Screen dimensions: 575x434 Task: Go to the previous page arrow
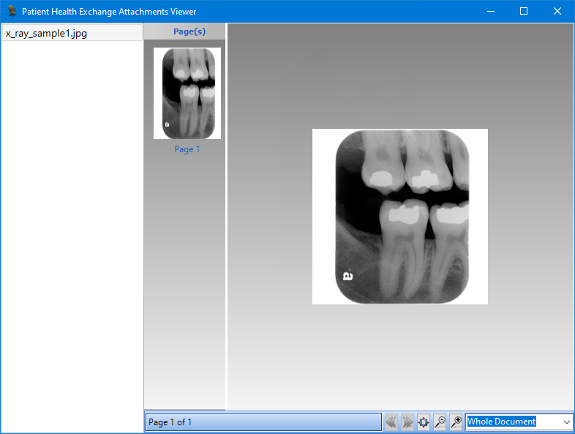391,422
